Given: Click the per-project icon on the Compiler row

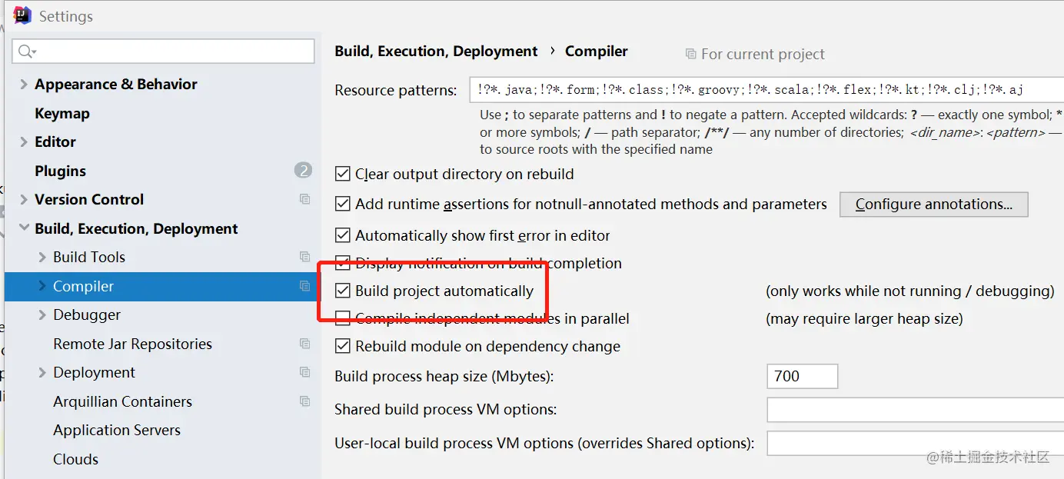Looking at the screenshot, I should [305, 286].
